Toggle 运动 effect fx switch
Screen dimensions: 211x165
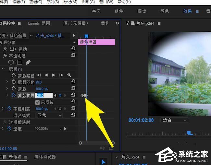5,49
